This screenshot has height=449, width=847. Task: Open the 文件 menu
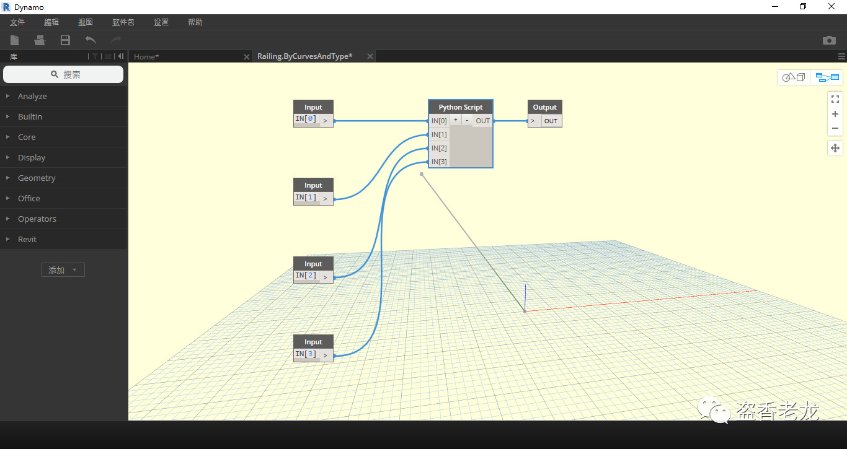[x=17, y=22]
